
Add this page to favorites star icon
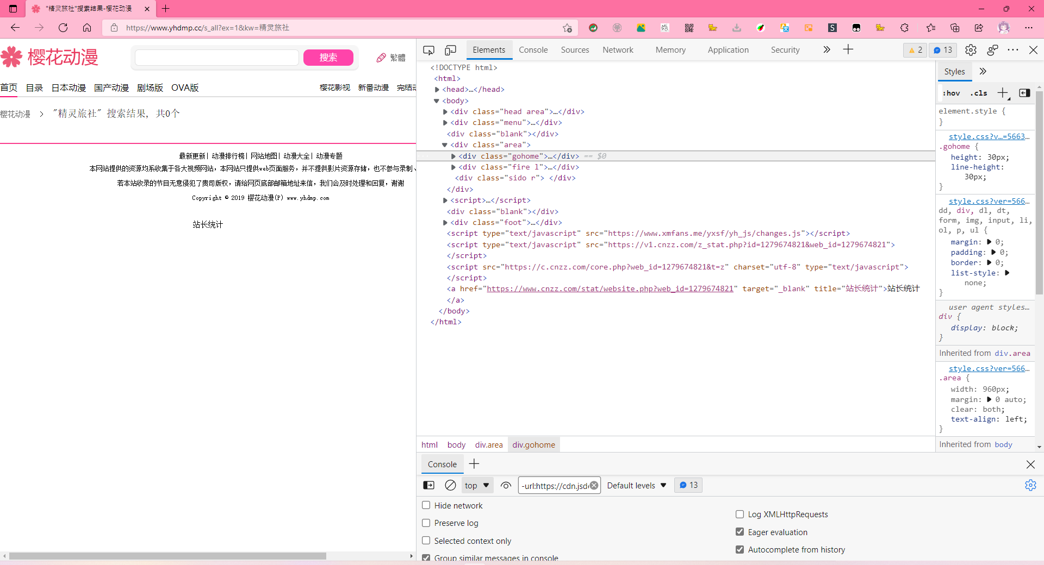(567, 28)
